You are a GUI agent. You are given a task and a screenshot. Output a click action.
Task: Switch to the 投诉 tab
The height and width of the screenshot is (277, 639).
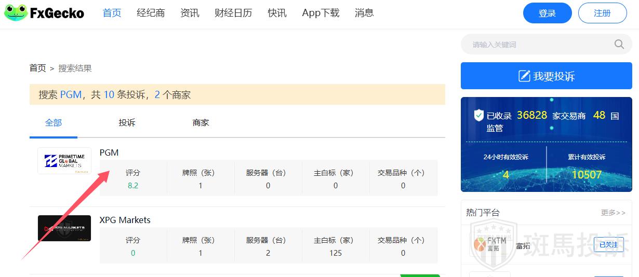[x=127, y=123]
